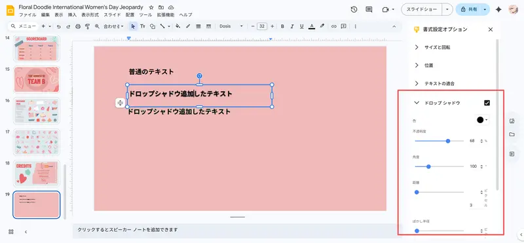Click the undo arrow in toolbar
This screenshot has width=524, height=243.
click(x=59, y=26)
